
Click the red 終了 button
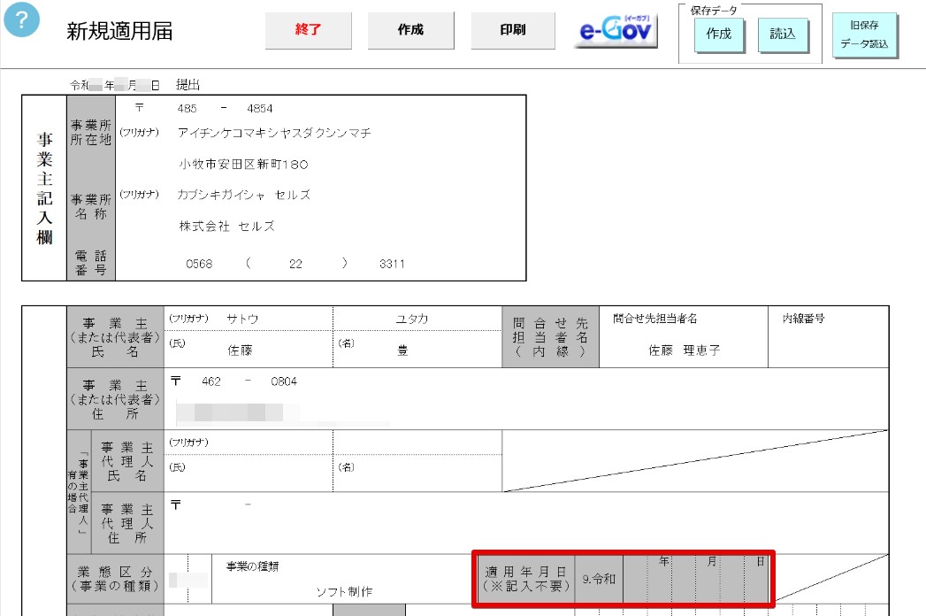click(x=308, y=30)
